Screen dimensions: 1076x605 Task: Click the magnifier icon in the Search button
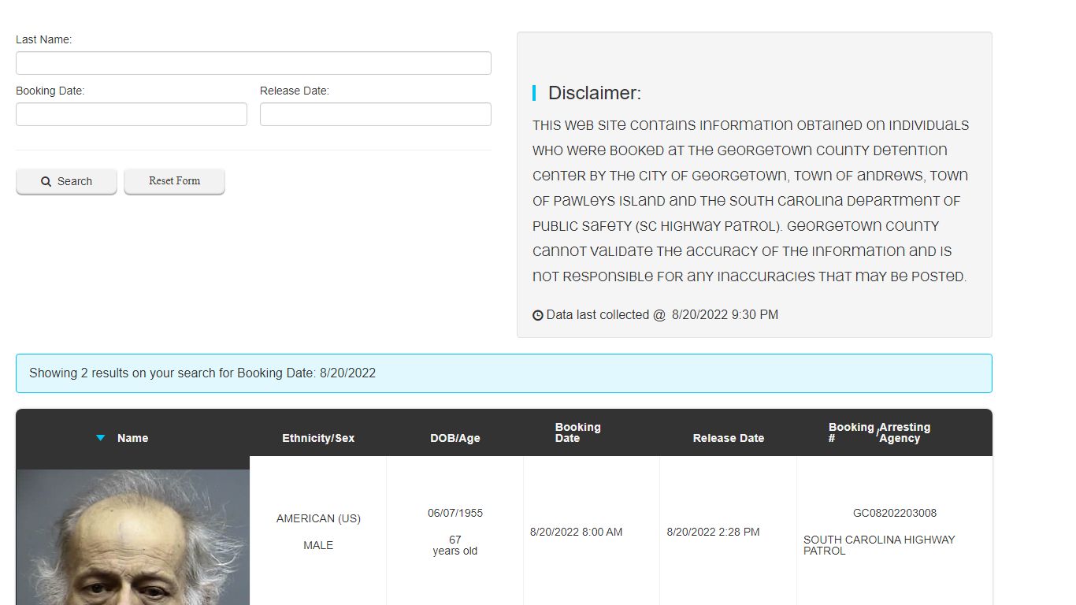click(46, 181)
